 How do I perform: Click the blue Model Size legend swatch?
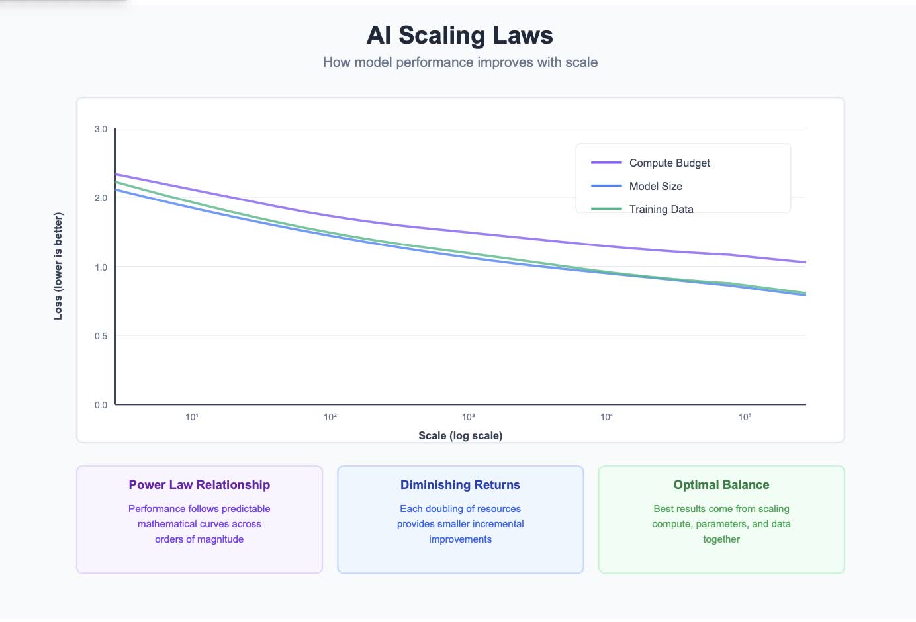tap(606, 186)
